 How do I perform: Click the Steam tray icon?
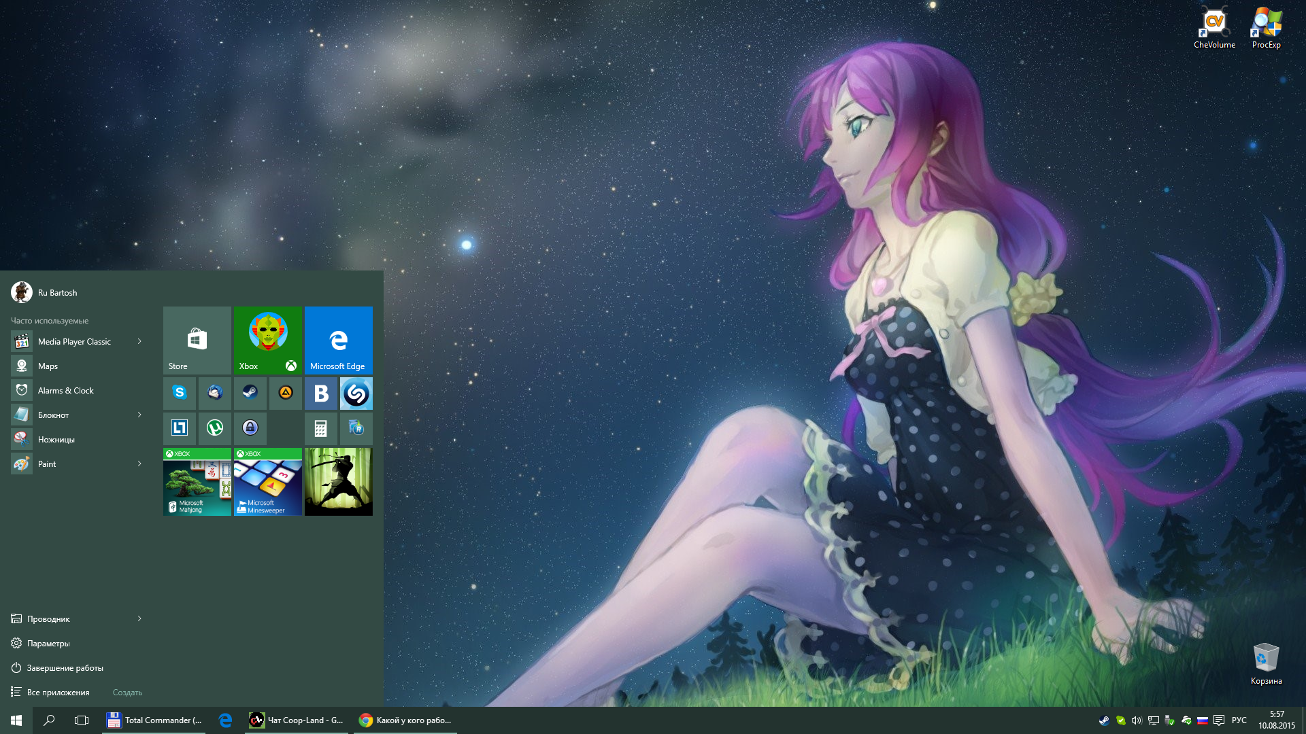point(1104,720)
